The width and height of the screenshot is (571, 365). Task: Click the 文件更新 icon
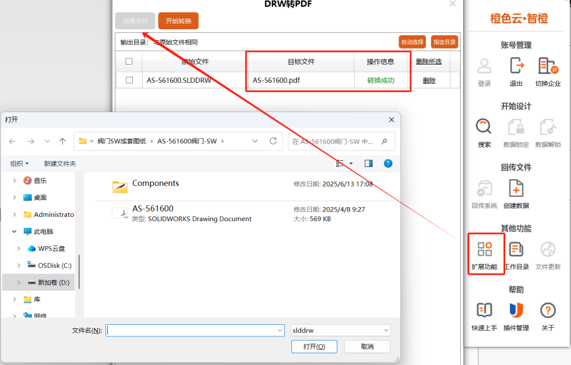tap(548, 249)
